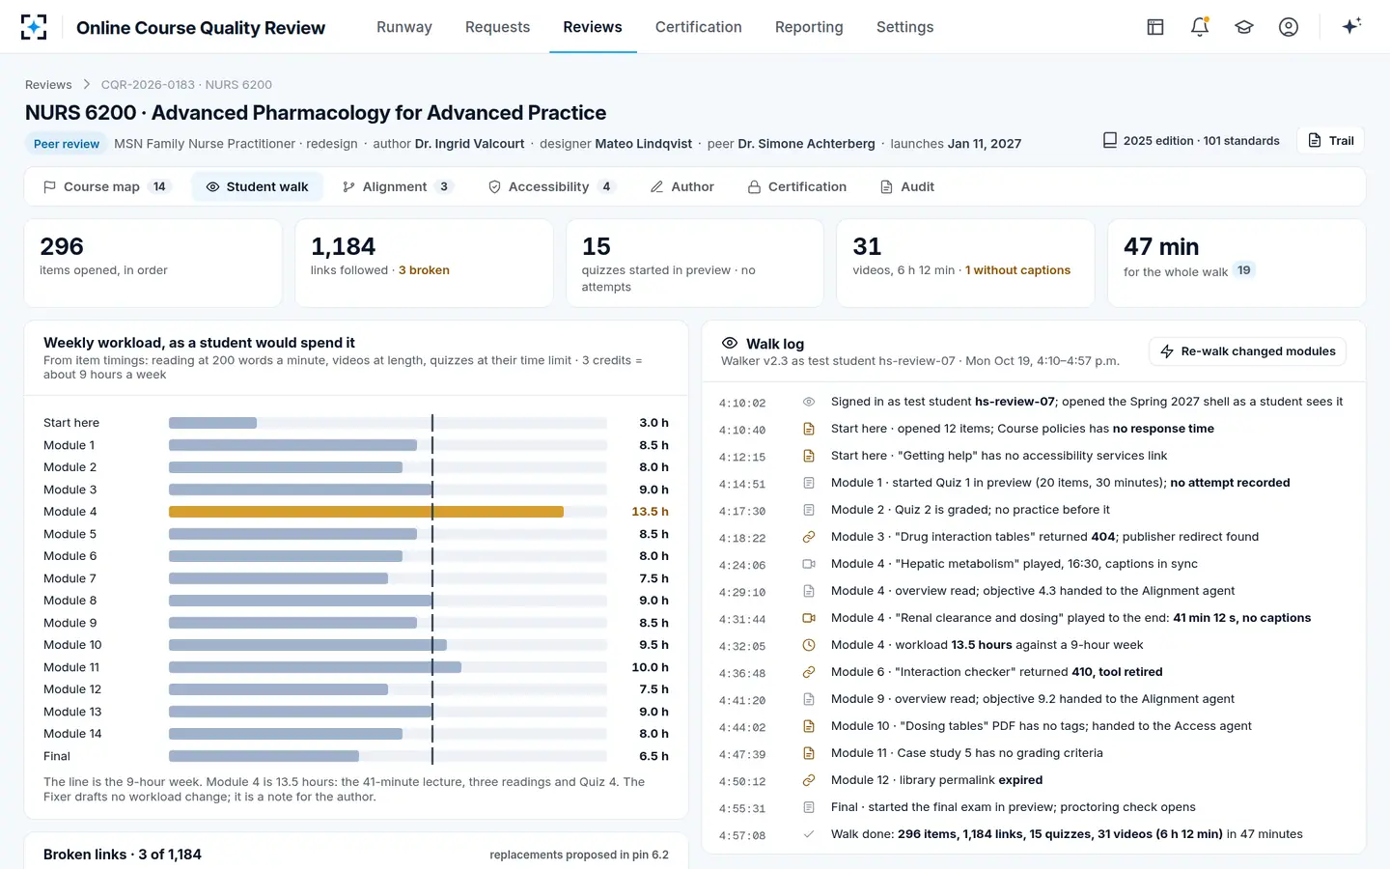Click the 1 without captions text
The height and width of the screenshot is (869, 1390).
(x=1017, y=270)
